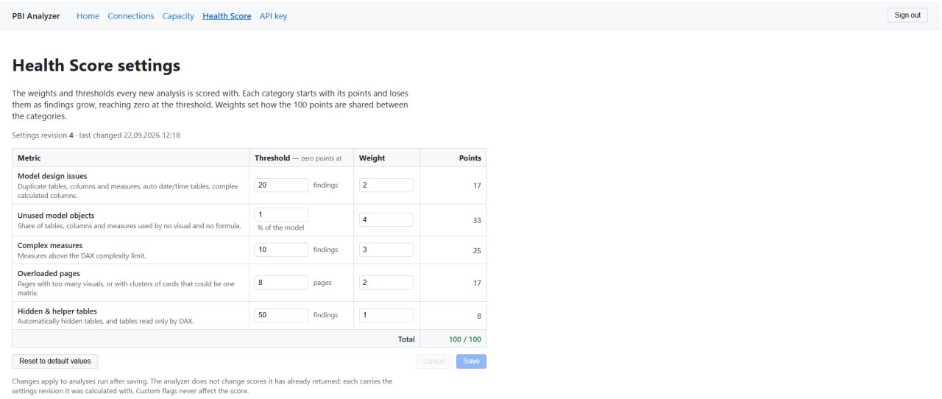Edit the Complex measures threshold field
The width and height of the screenshot is (942, 399).
click(x=282, y=250)
